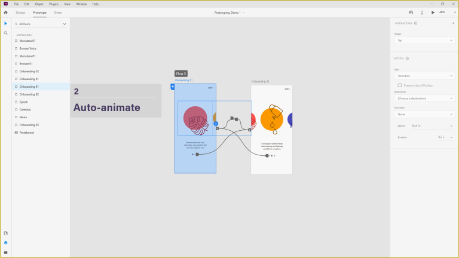Click the Desktop Preview play button

(433, 12)
